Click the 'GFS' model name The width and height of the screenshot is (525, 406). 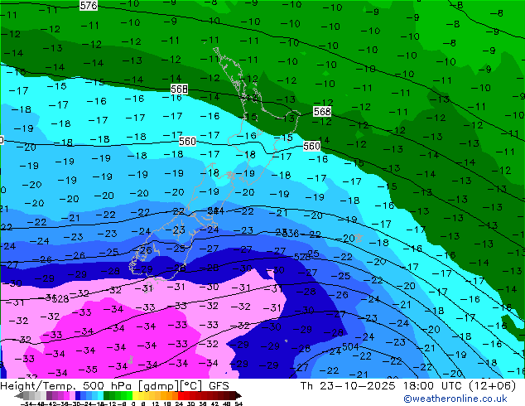tap(219, 386)
